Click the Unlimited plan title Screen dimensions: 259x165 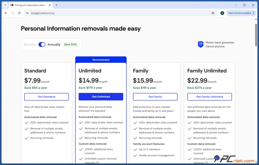(90, 71)
